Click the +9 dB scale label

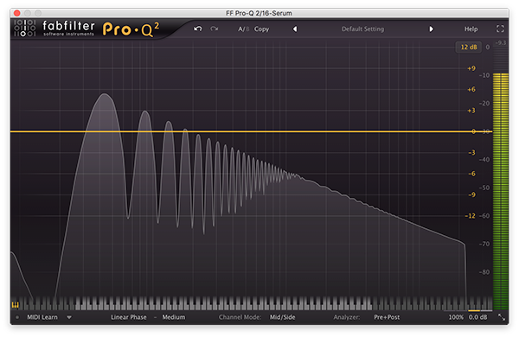(471, 68)
